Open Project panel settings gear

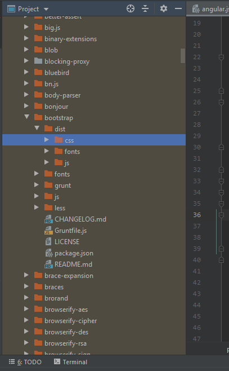click(x=164, y=9)
